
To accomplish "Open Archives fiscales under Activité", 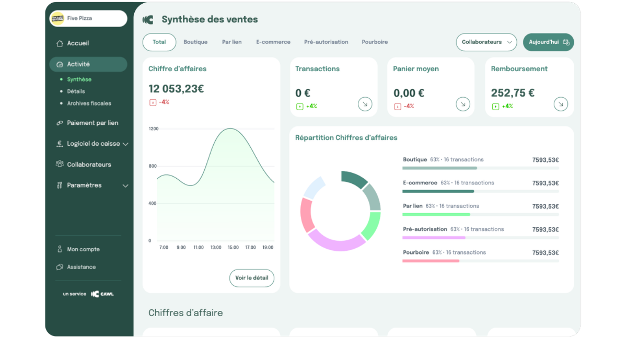I will tap(89, 103).
